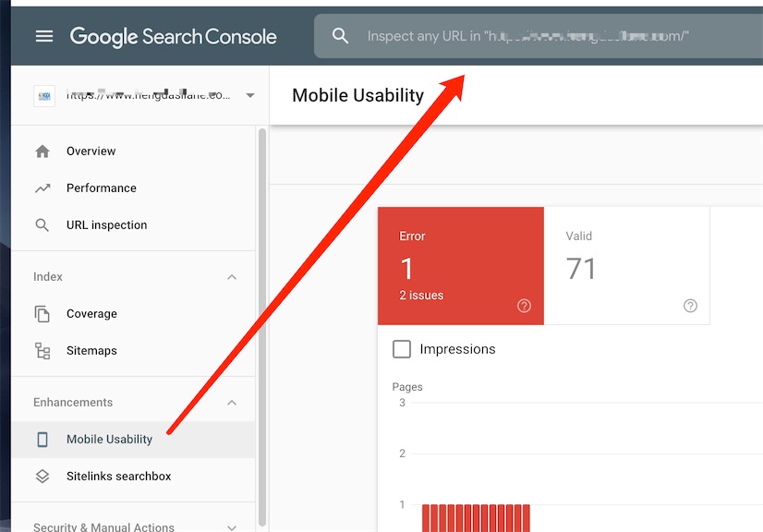Click the sidebar vertical scrollbar
Screen dimensions: 763x532
[x=262, y=327]
